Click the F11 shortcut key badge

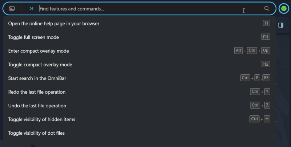266,37
